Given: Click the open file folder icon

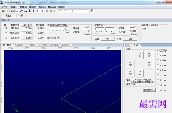Looking at the screenshot, I should tap(4, 11).
